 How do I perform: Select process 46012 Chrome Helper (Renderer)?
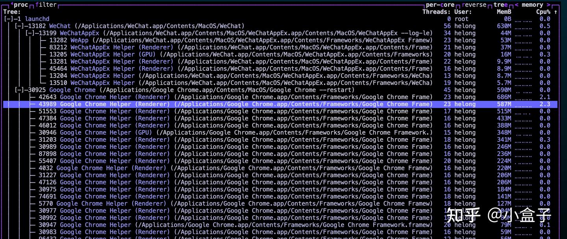tap(280, 125)
